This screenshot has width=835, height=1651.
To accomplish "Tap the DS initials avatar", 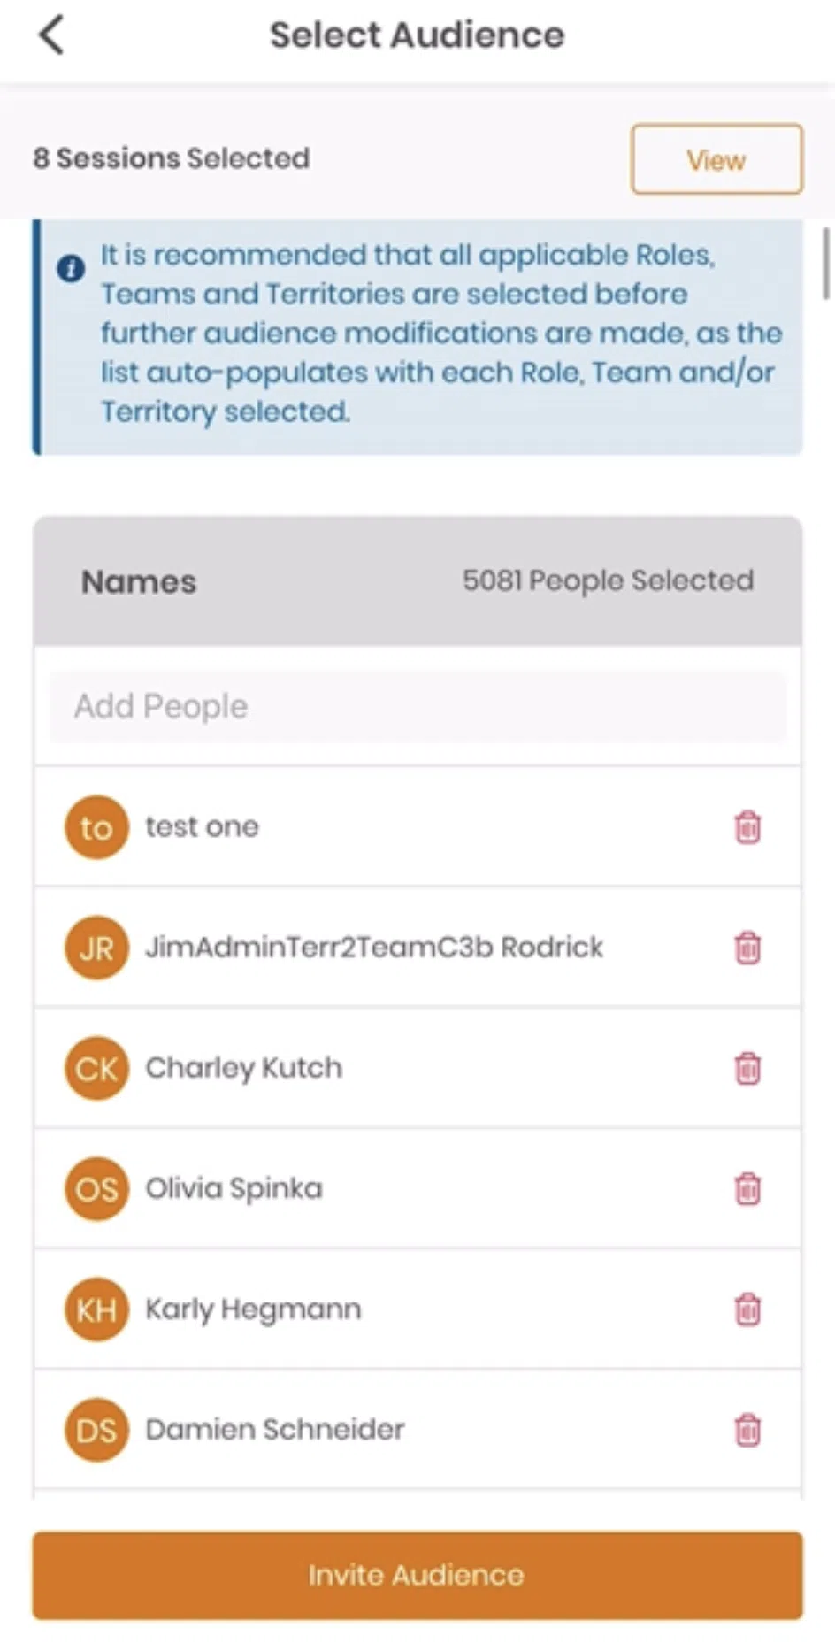I will tap(96, 1429).
